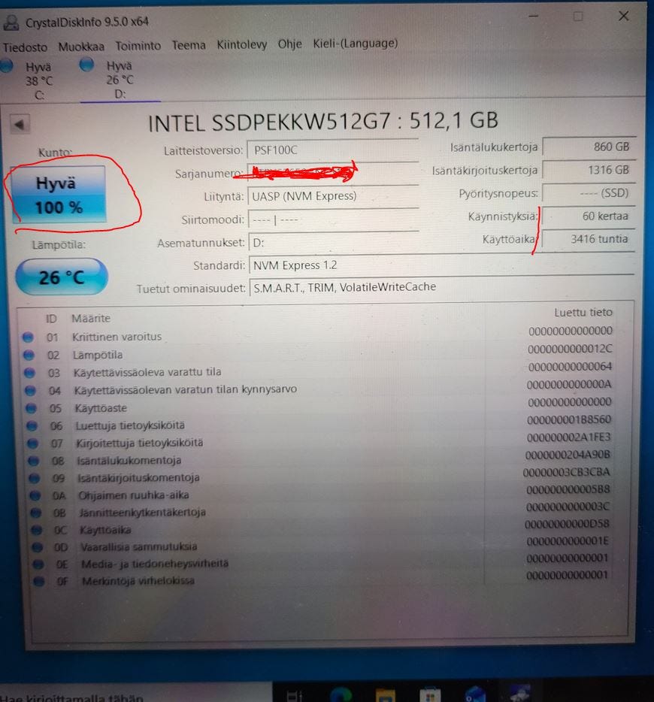Click the power-on hours value 3416 tuntia
Viewport: 654px width, 702px height.
pos(589,239)
